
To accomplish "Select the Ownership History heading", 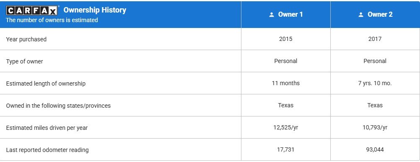I will pos(95,10).
